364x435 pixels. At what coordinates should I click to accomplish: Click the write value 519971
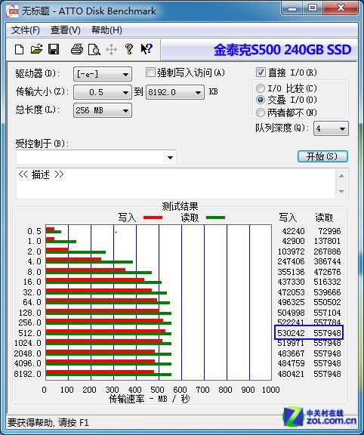291,343
